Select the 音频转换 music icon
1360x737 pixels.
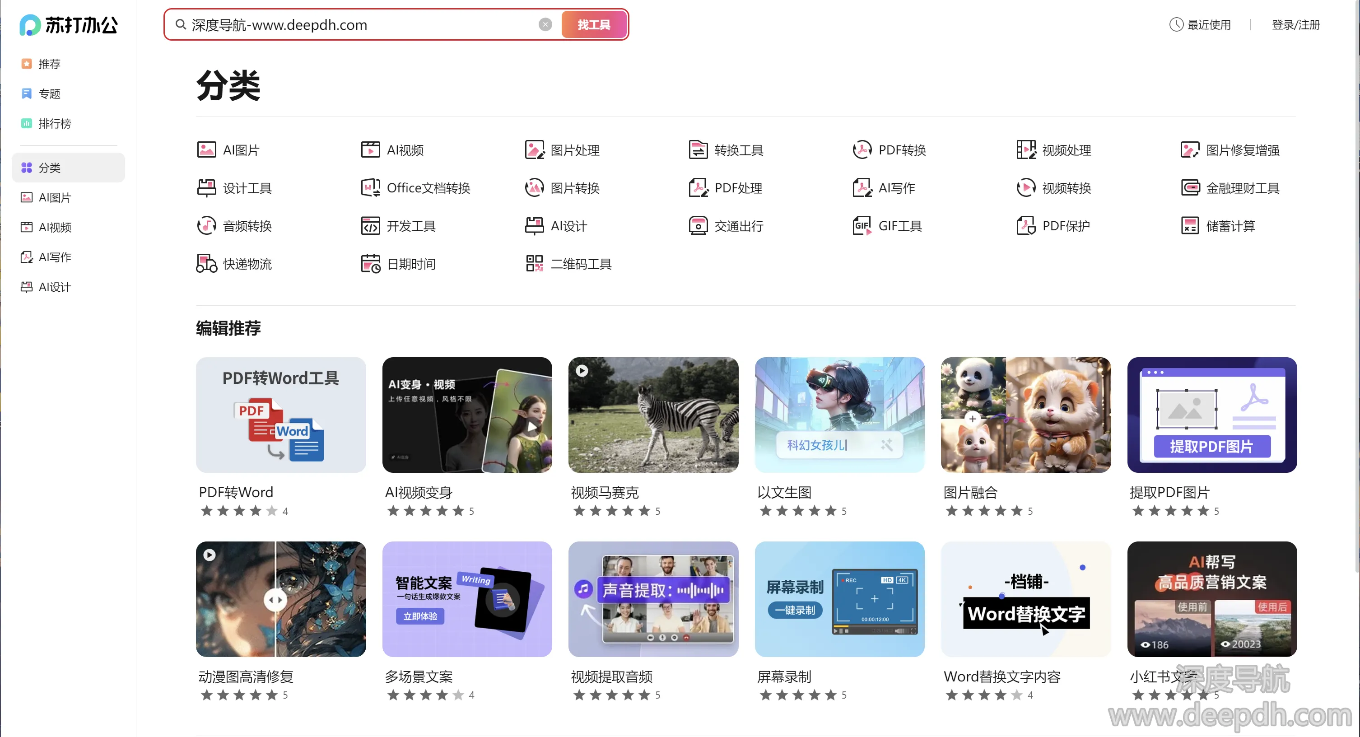[206, 226]
